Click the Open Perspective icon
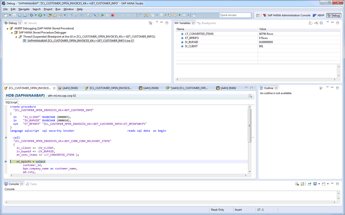 (258, 15)
